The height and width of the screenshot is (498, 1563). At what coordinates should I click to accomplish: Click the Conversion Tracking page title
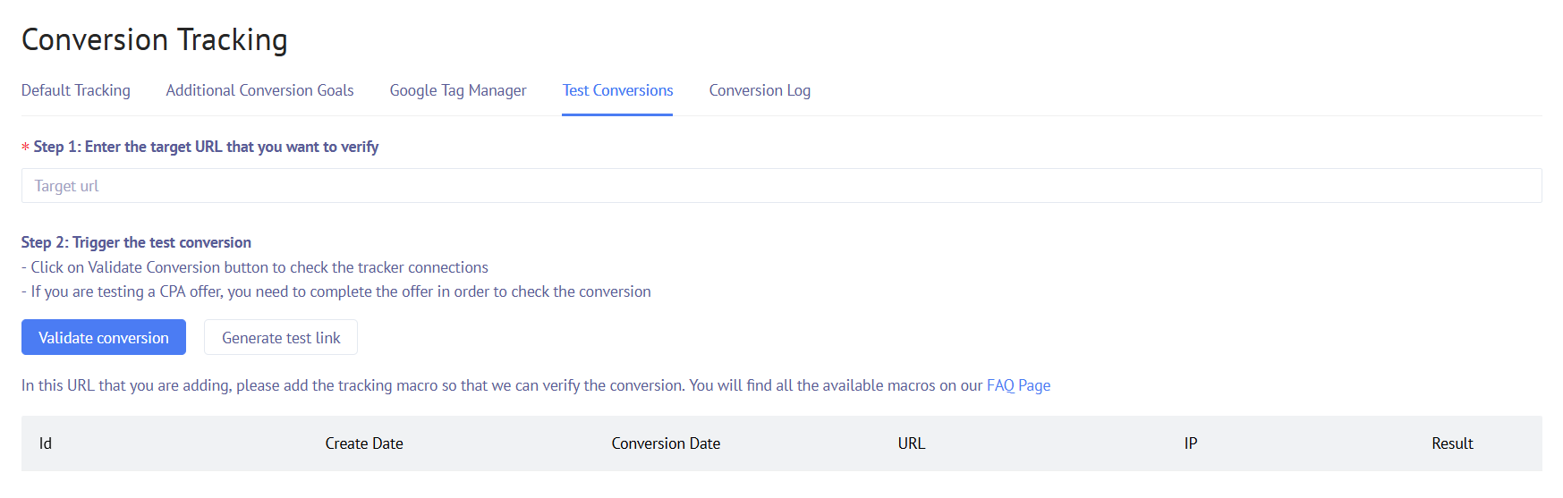pos(154,40)
